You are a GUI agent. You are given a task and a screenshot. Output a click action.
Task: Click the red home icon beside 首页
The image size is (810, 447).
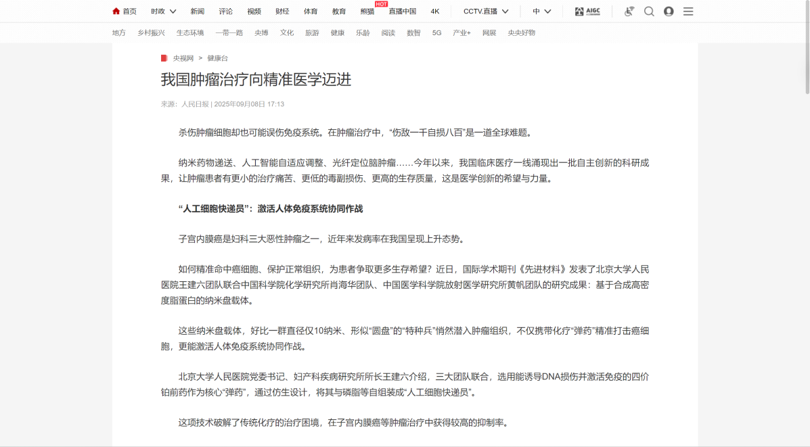pyautogui.click(x=116, y=11)
